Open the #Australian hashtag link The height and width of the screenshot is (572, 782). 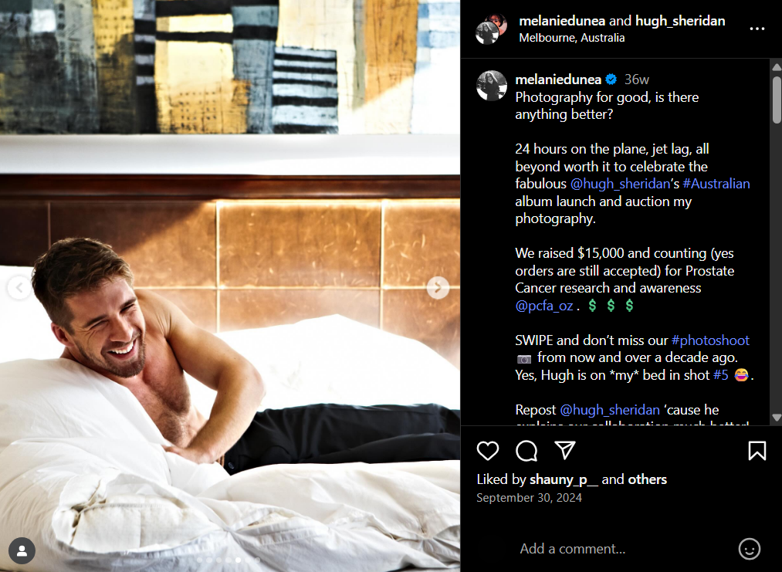coord(716,184)
